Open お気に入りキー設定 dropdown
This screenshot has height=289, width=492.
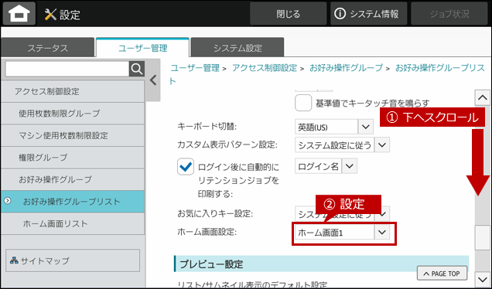[342, 214]
